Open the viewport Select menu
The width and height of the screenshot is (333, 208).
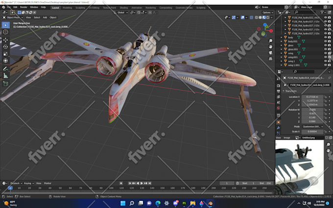[37, 18]
